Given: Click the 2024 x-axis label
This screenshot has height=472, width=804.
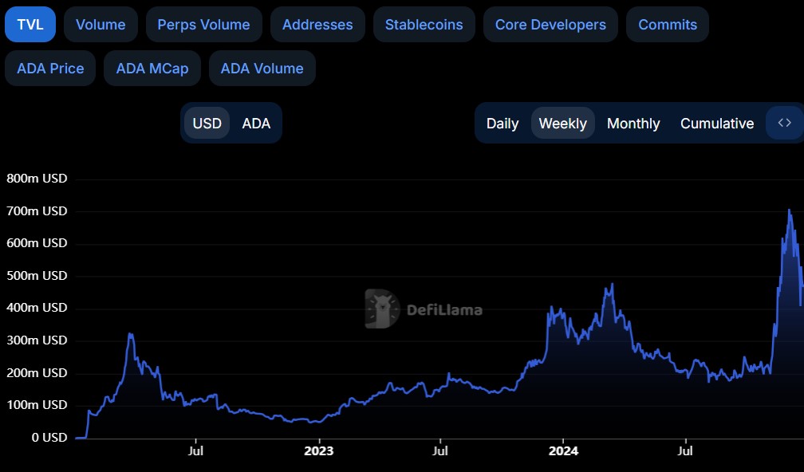Looking at the screenshot, I should [x=563, y=450].
